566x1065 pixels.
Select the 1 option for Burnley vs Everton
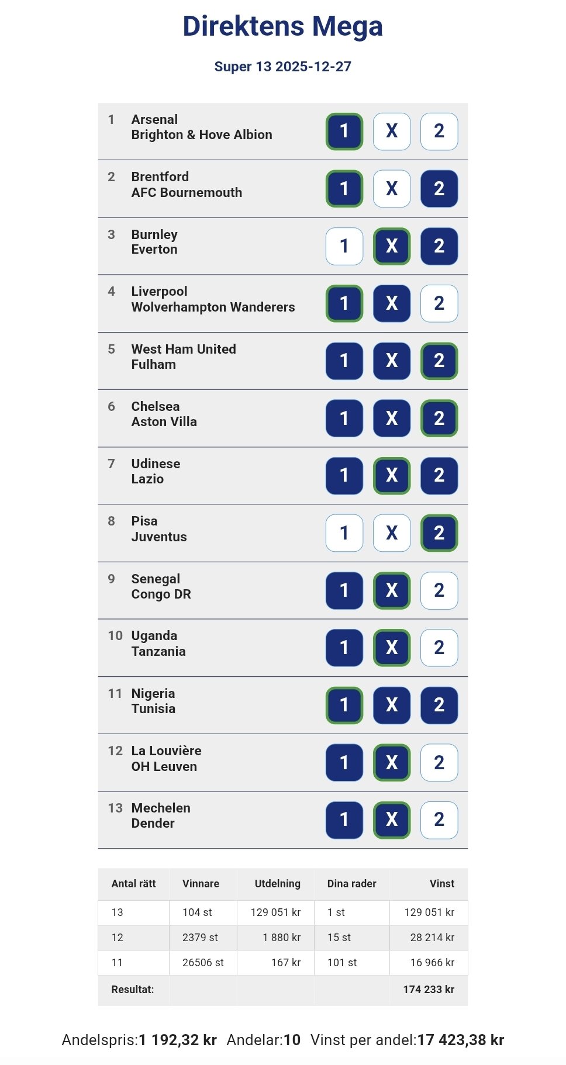pyautogui.click(x=344, y=246)
